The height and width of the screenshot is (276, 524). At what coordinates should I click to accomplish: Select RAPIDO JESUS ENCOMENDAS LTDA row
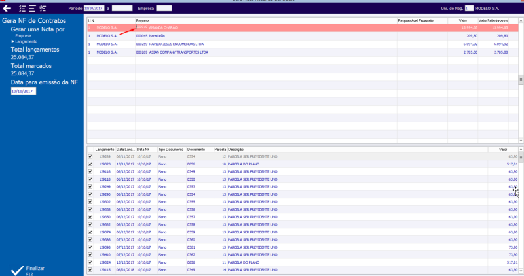303,44
